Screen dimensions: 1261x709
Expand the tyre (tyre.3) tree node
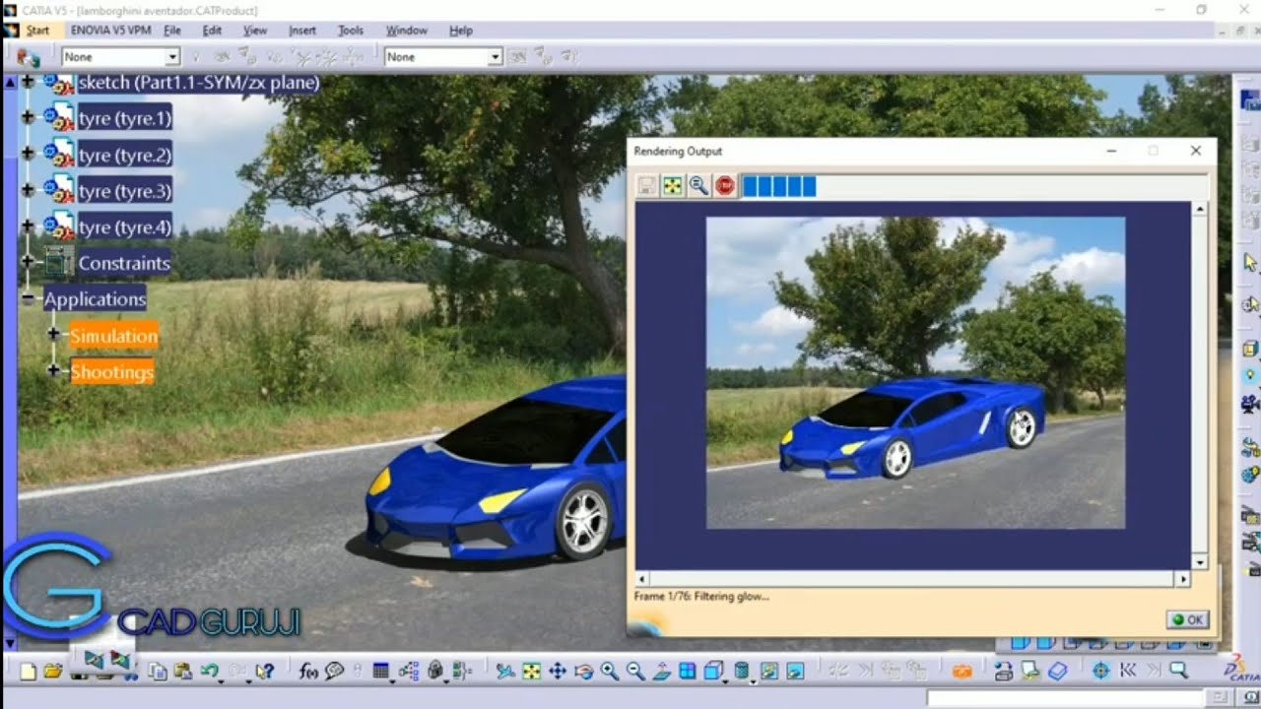pos(27,190)
